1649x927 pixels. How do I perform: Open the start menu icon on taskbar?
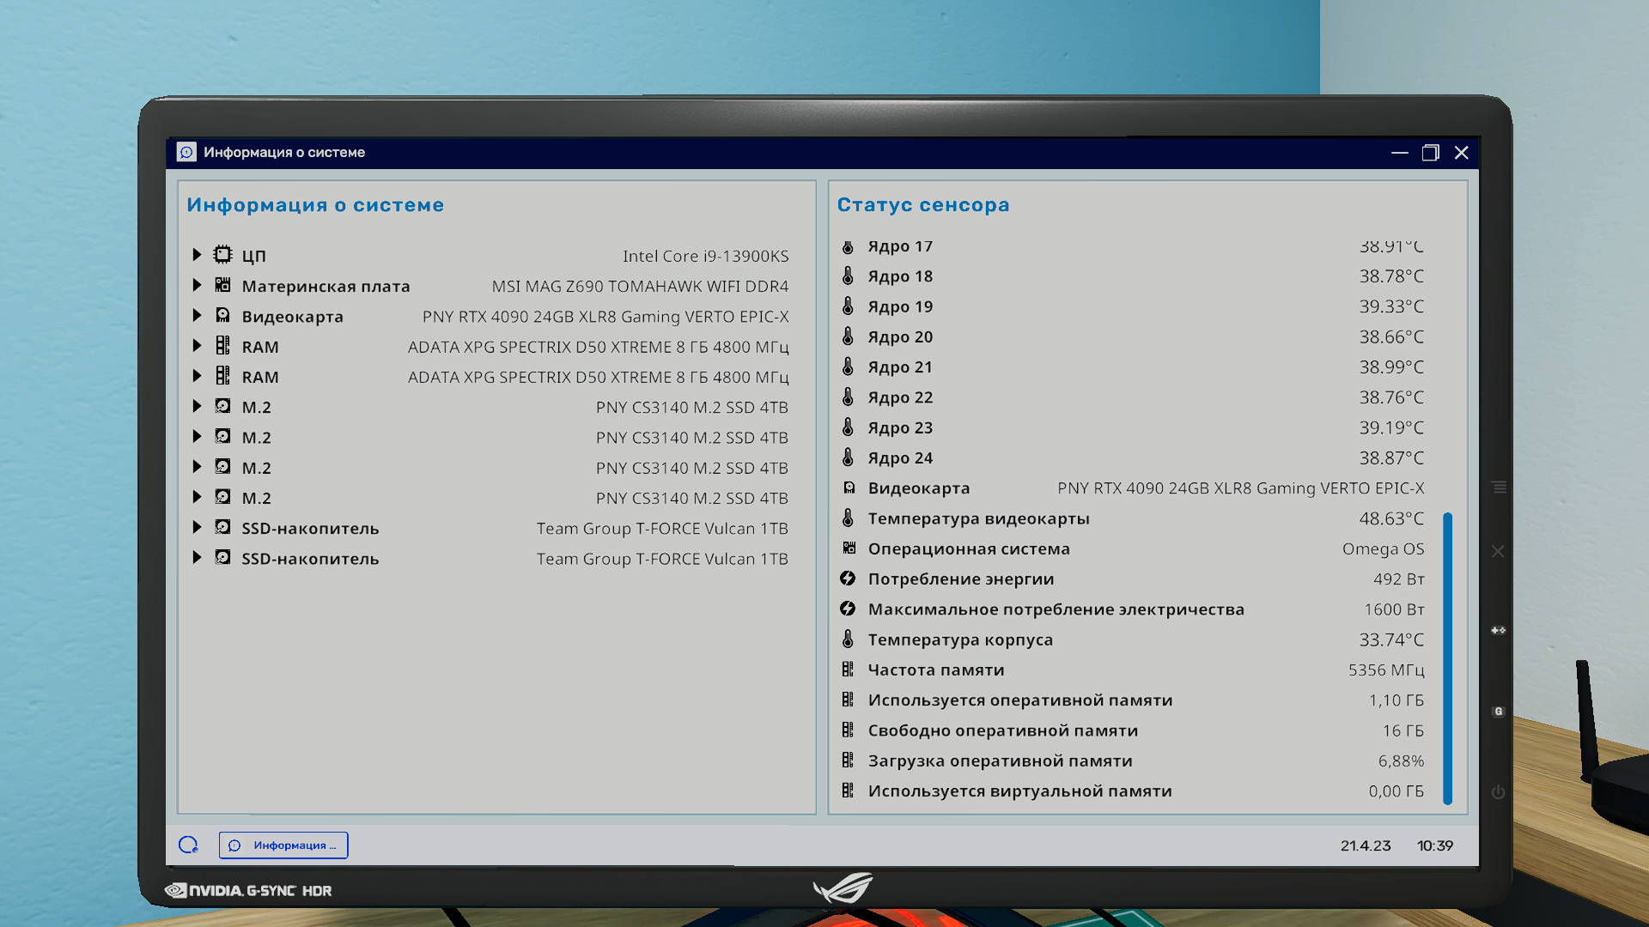point(188,845)
